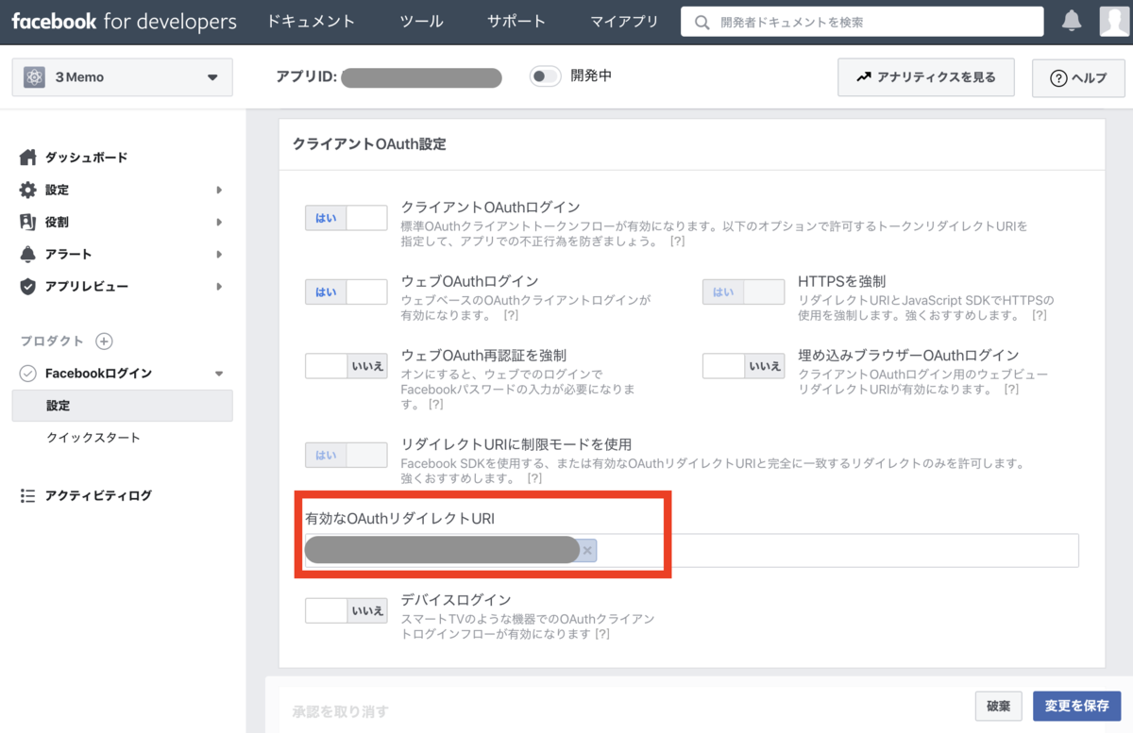Go to facebook for developers home logo

pos(125,21)
